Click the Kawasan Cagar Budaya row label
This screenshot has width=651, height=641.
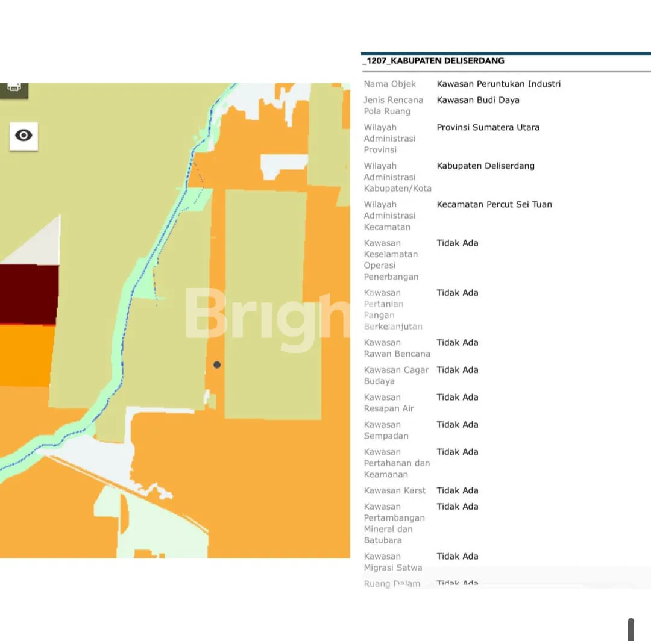pos(396,375)
